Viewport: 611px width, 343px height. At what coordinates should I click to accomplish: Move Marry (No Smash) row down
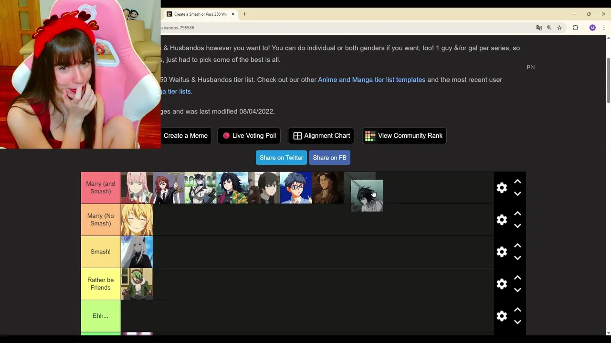(x=517, y=226)
